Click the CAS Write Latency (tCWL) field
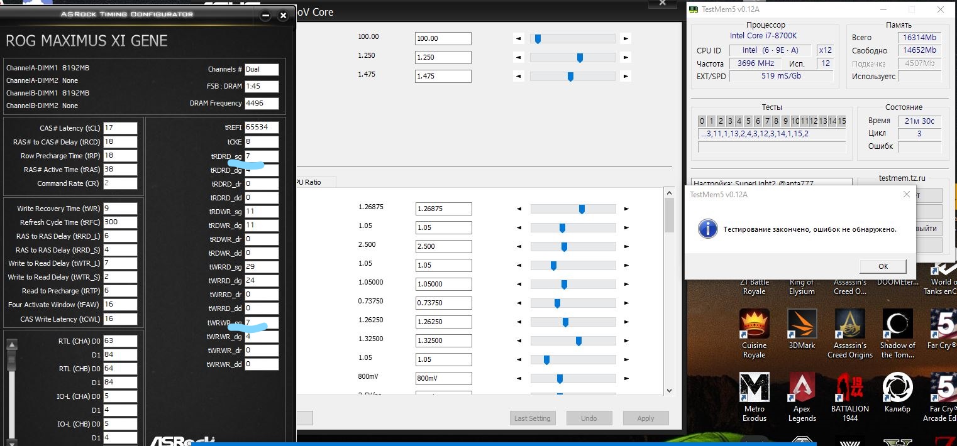 pos(120,319)
